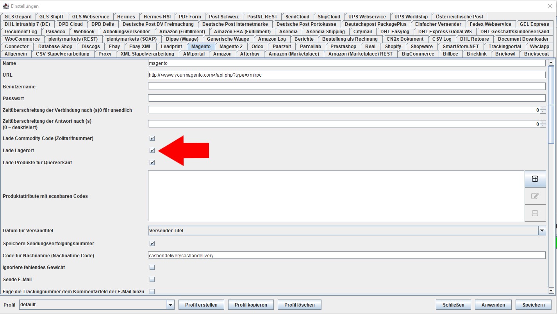Click the add attribute plus icon
This screenshot has width=557, height=314.
tap(535, 179)
